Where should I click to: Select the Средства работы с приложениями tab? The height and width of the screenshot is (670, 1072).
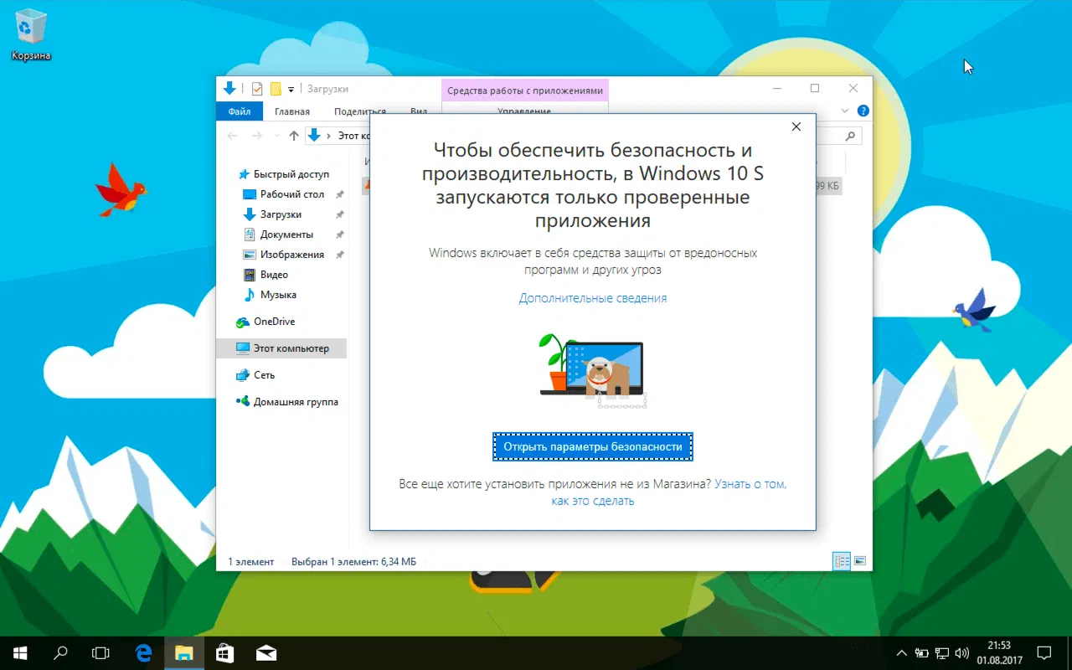click(524, 90)
